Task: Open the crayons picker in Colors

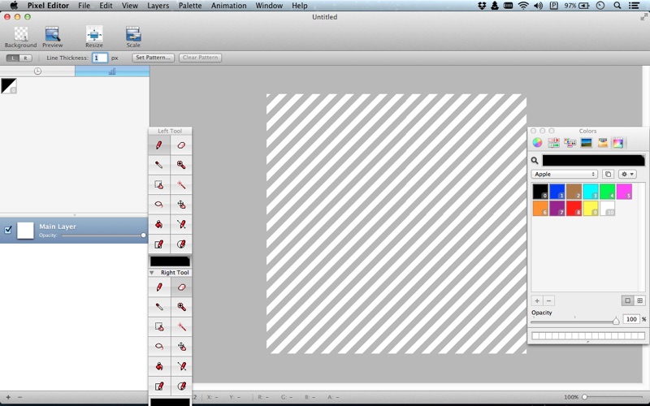Action: pyautogui.click(x=602, y=143)
